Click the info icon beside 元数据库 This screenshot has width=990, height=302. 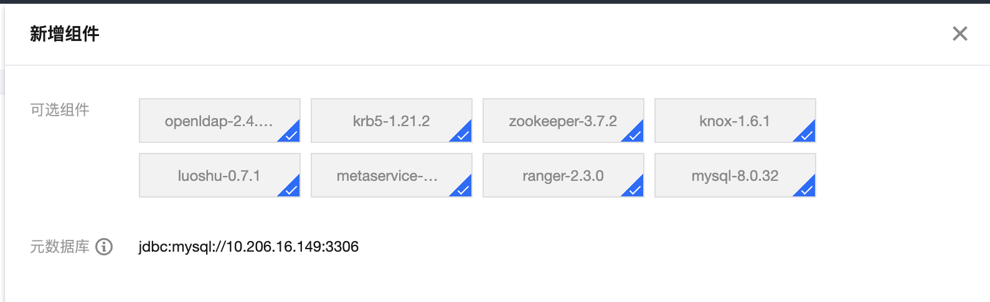[104, 247]
